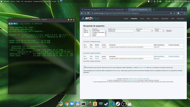Image resolution: width=190 pixels, height=107 pixels.
Task: Expand the system tray hidden icons arrow
Action: [172, 1]
